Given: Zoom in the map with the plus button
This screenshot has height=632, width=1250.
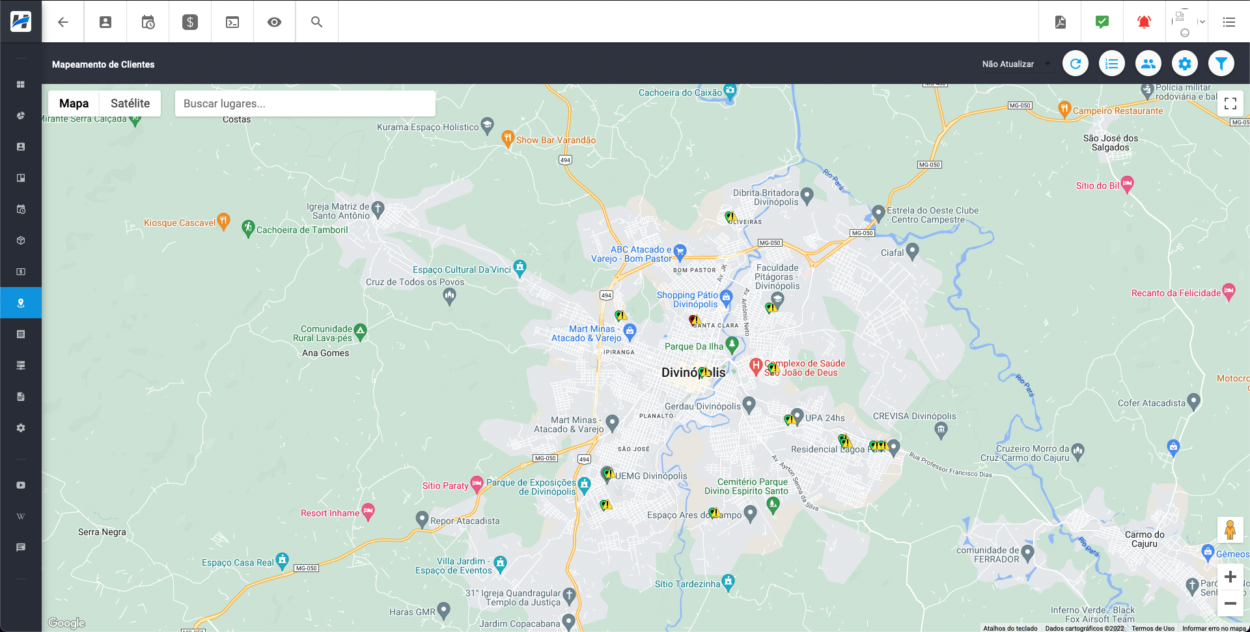Looking at the screenshot, I should pos(1230,577).
